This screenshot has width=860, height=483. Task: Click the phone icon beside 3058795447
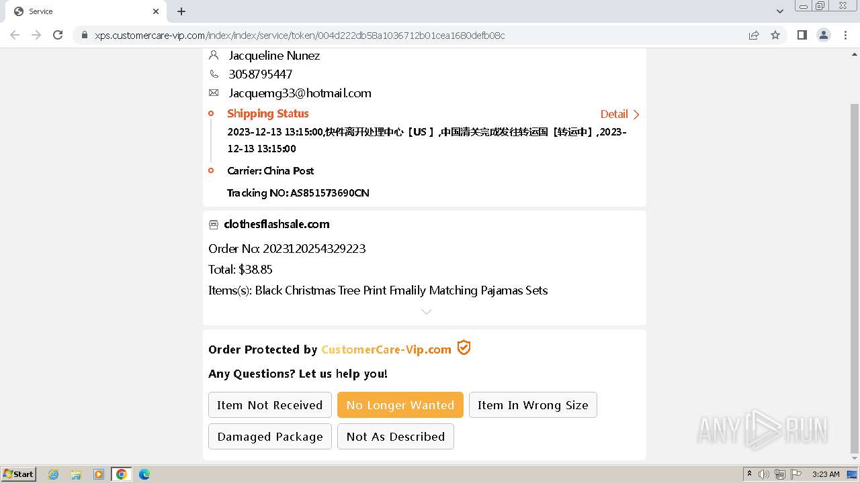coord(214,74)
